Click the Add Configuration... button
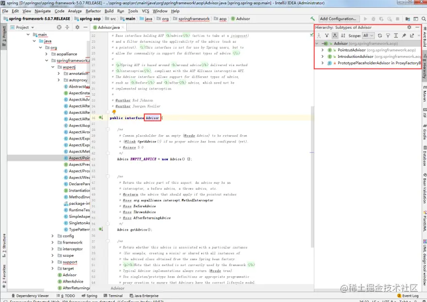The image size is (427, 302). [x=339, y=19]
